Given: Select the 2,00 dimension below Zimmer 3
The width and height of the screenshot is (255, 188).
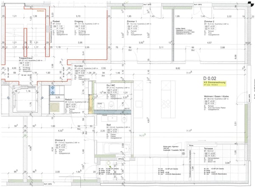Looking at the screenshot, I should pyautogui.click(x=57, y=171).
